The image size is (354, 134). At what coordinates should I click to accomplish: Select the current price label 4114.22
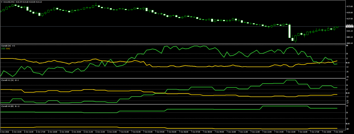350,26
